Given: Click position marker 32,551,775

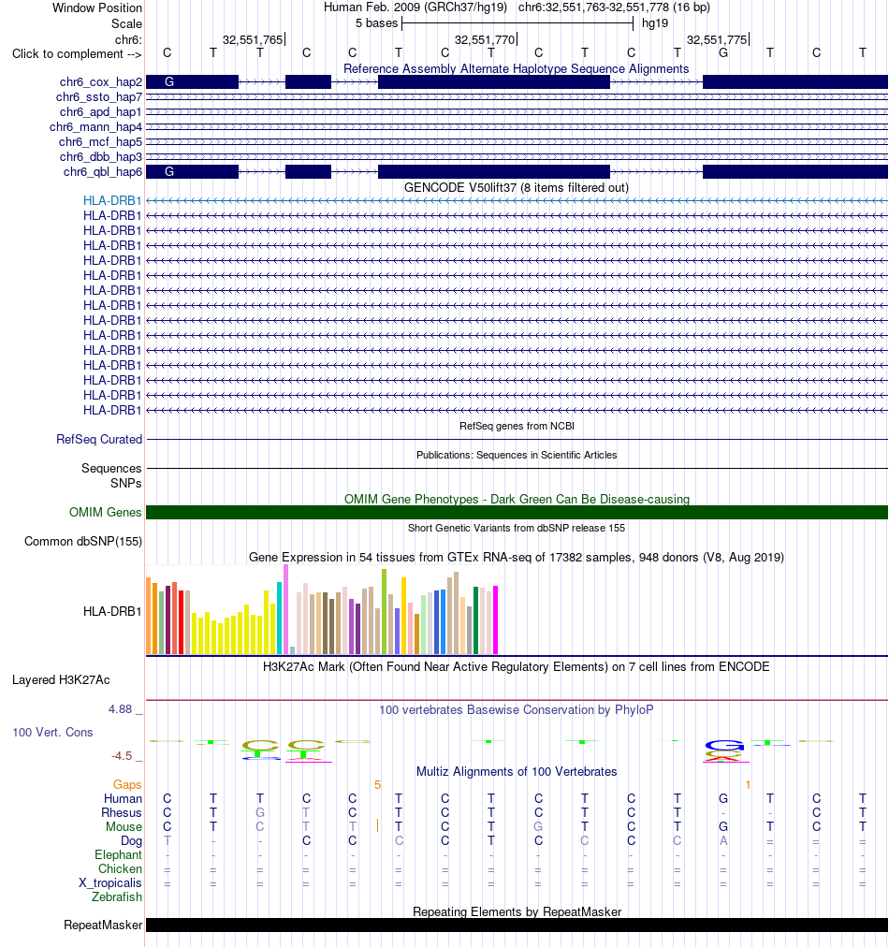Looking at the screenshot, I should pyautogui.click(x=717, y=40).
